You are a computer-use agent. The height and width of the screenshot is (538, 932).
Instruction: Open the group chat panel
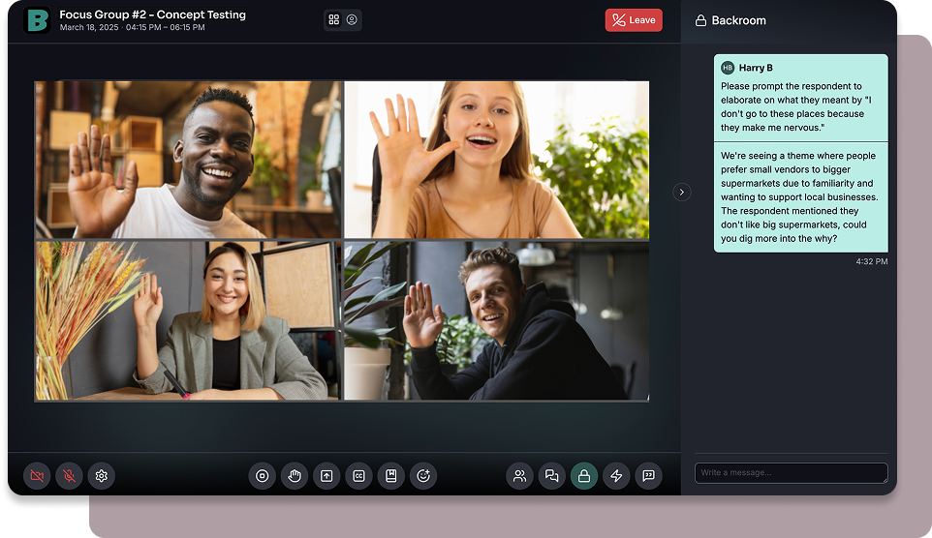pyautogui.click(x=551, y=475)
